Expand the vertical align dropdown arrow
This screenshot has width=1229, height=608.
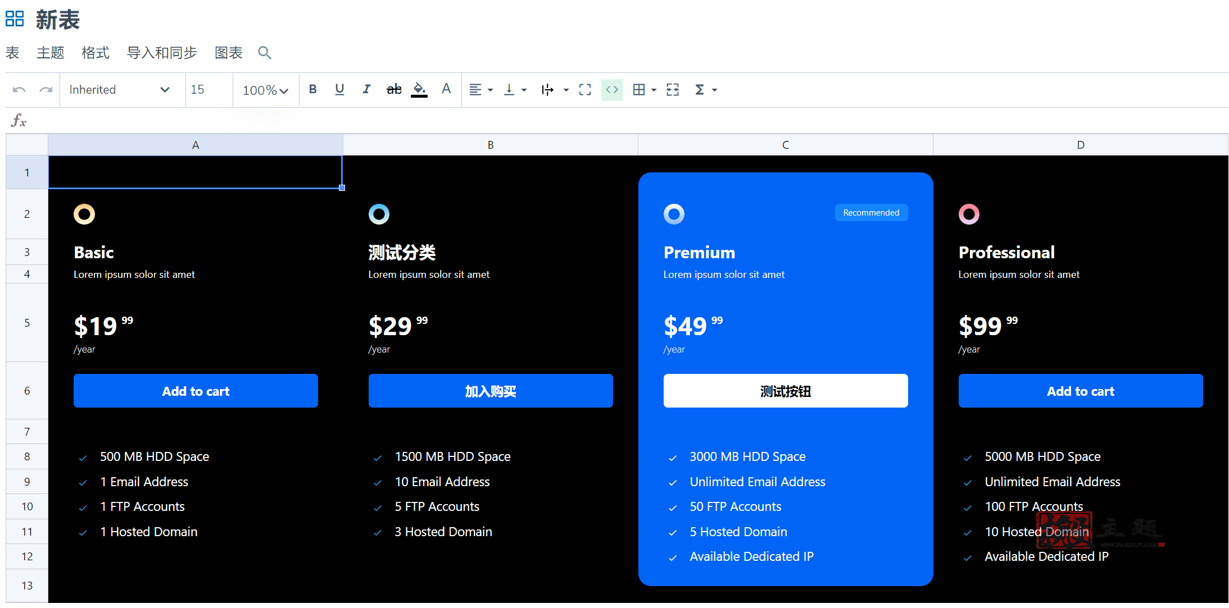click(x=524, y=90)
